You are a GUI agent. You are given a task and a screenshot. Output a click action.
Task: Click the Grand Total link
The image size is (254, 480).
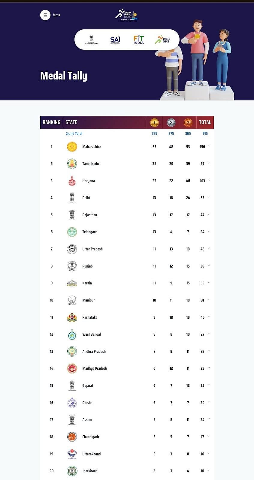tap(74, 133)
